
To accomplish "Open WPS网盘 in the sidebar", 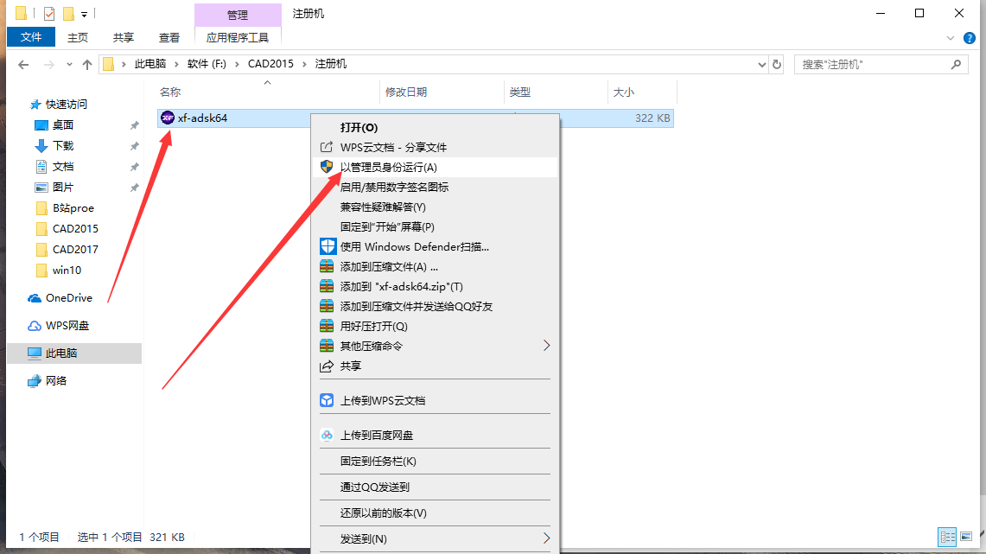I will click(x=67, y=326).
